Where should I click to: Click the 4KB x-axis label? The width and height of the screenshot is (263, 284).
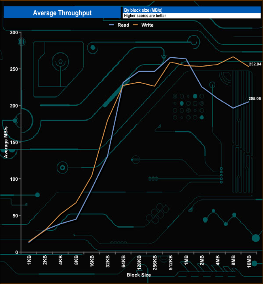pyautogui.click(x=61, y=260)
